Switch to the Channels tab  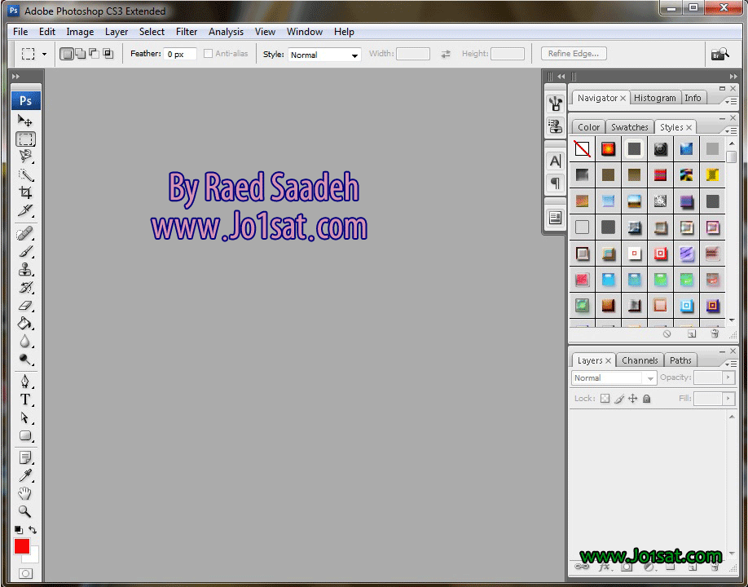tap(640, 360)
